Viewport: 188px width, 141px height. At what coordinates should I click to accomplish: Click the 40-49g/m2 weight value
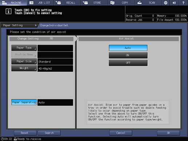click(x=55, y=69)
